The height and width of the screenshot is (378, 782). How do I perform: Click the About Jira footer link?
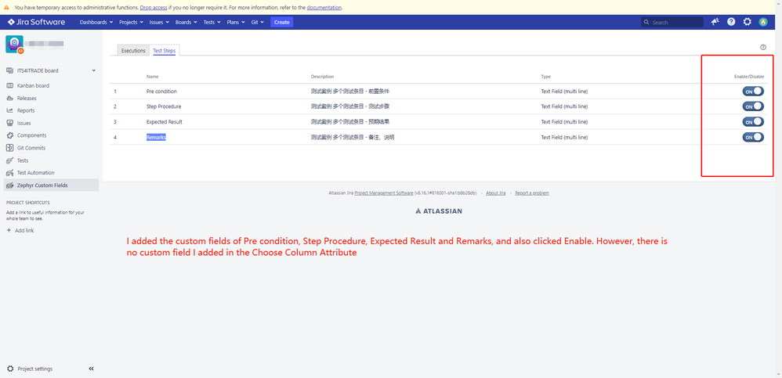coord(496,193)
